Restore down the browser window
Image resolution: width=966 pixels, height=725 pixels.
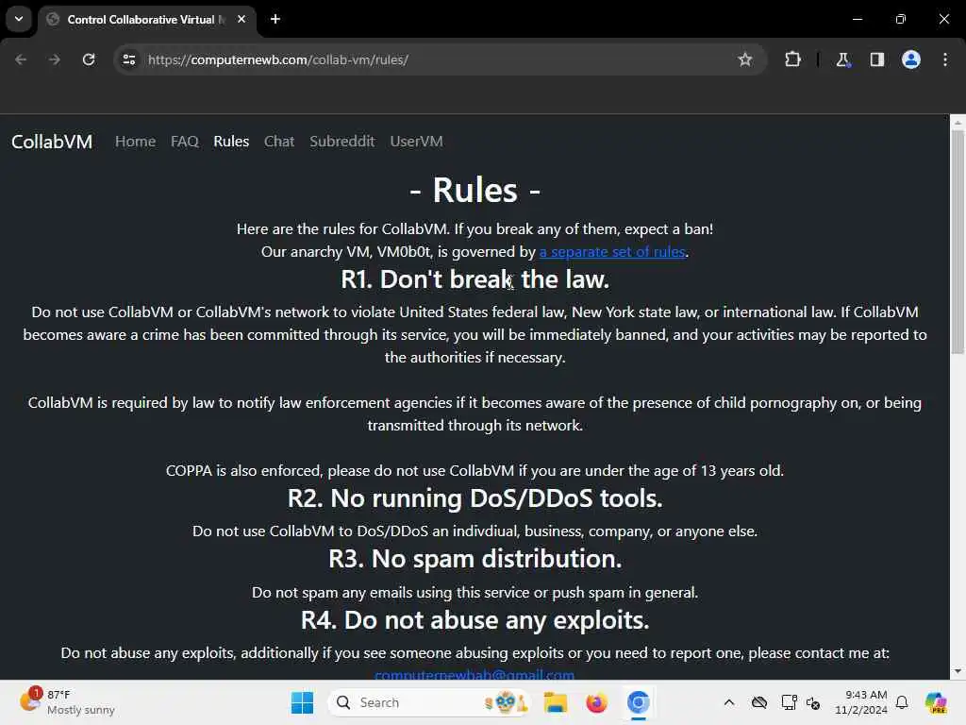click(901, 19)
